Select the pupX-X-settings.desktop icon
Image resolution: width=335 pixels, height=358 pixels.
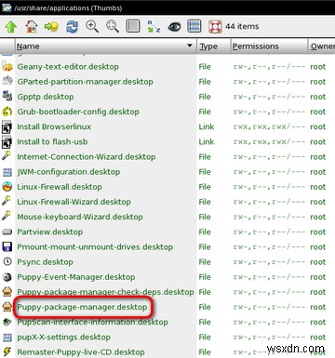[7, 337]
